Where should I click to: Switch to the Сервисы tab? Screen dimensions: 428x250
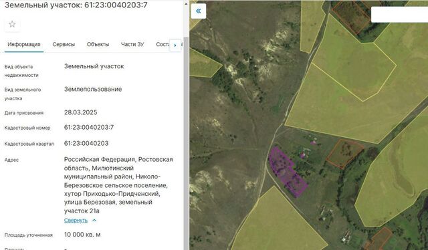(x=64, y=44)
